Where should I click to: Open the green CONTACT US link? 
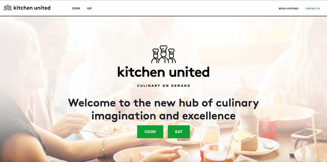[x=312, y=8]
